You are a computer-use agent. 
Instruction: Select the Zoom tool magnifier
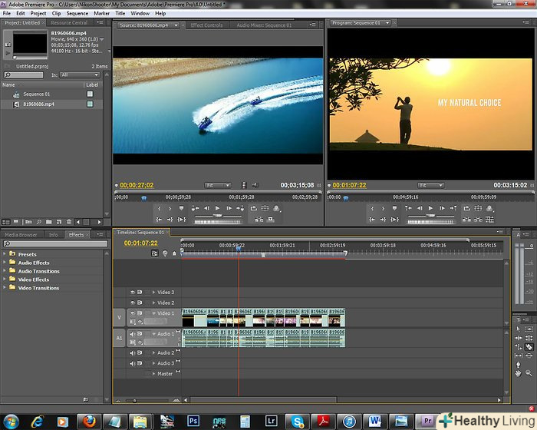coord(529,372)
